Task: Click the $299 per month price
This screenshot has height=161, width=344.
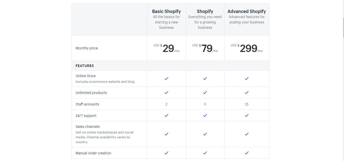Action: [247, 48]
